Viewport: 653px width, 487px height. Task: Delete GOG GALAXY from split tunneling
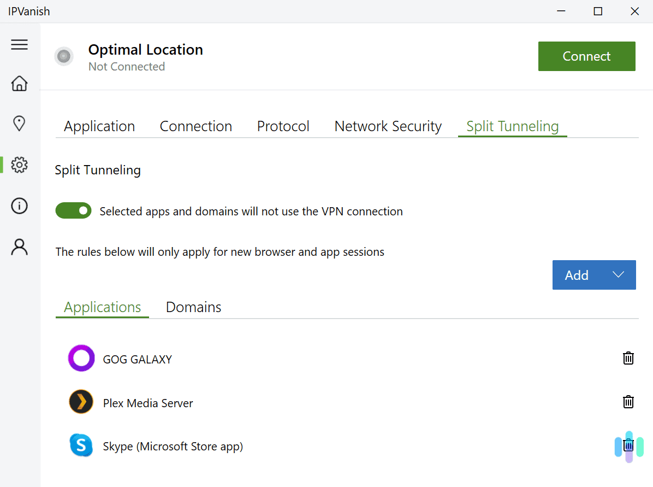(628, 359)
